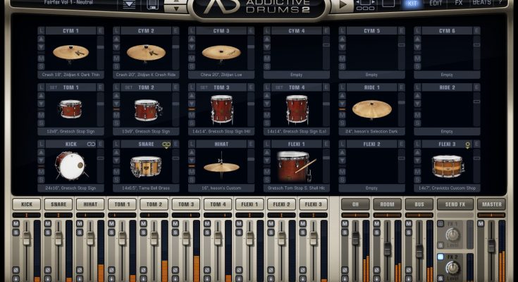The width and height of the screenshot is (518, 282).
Task: Solo the Snare mixer channel
Action: pyautogui.click(x=48, y=233)
